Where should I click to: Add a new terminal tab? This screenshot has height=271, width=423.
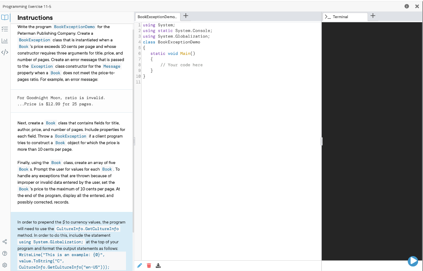pos(373,16)
